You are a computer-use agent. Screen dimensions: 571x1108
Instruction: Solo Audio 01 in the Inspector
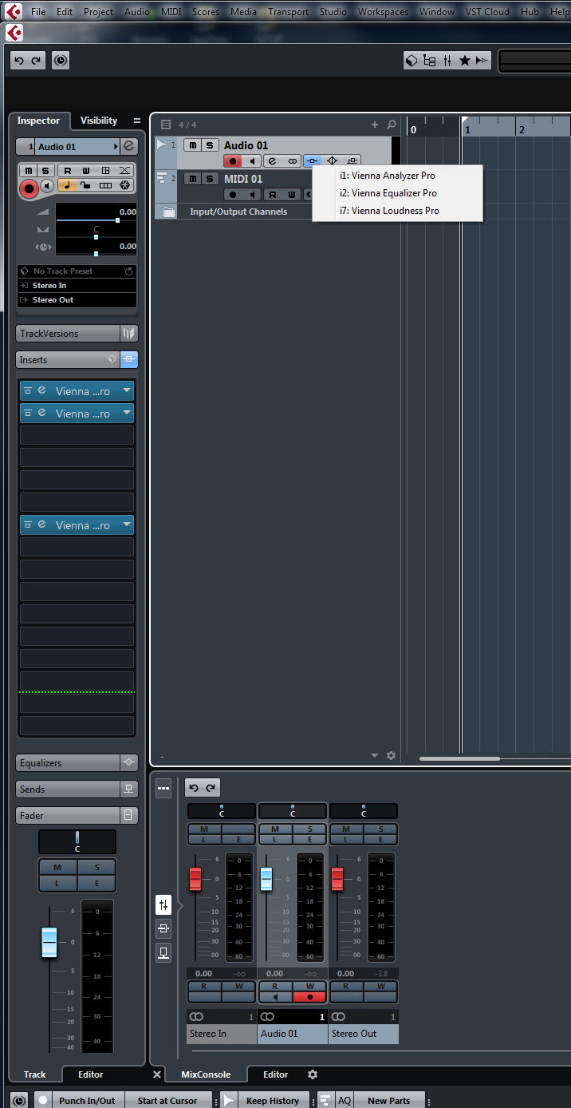click(45, 170)
